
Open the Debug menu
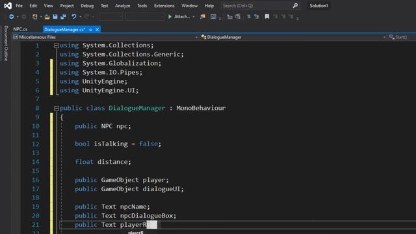click(x=87, y=6)
